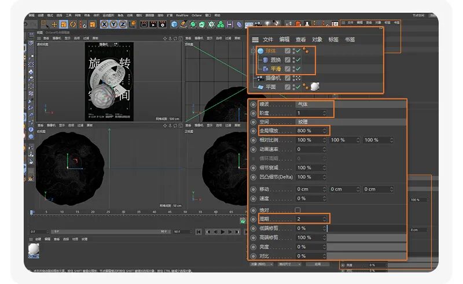Toggle the green checkmark for 平滑 object
Screen dimensions: 463x284
[x=298, y=69]
